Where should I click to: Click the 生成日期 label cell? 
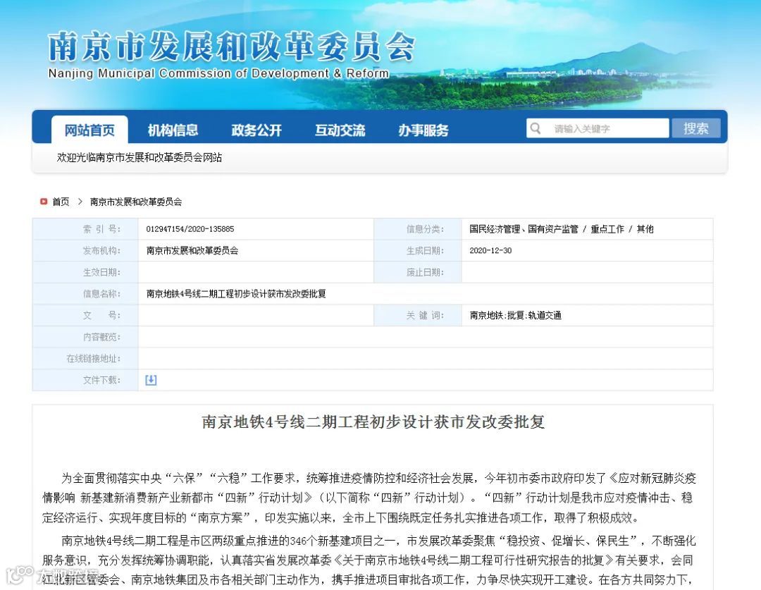pyautogui.click(x=417, y=250)
